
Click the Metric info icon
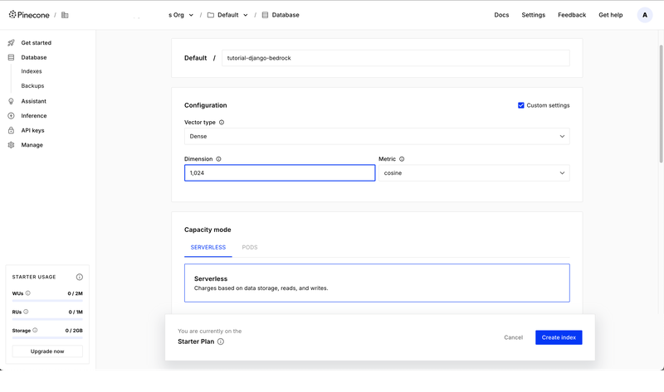coord(402,159)
